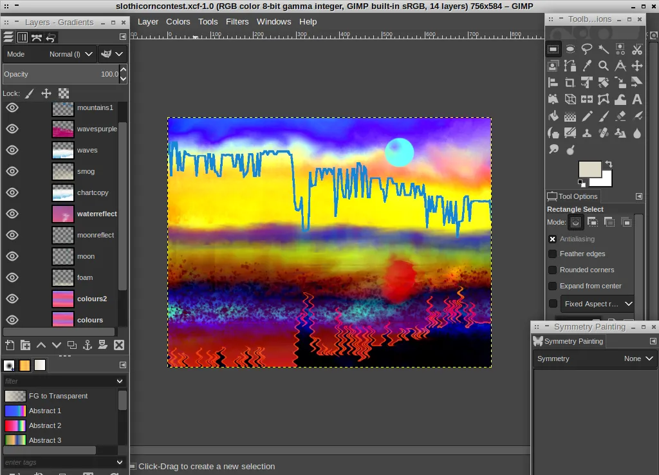Select the Measure compass tool

[x=620, y=66]
